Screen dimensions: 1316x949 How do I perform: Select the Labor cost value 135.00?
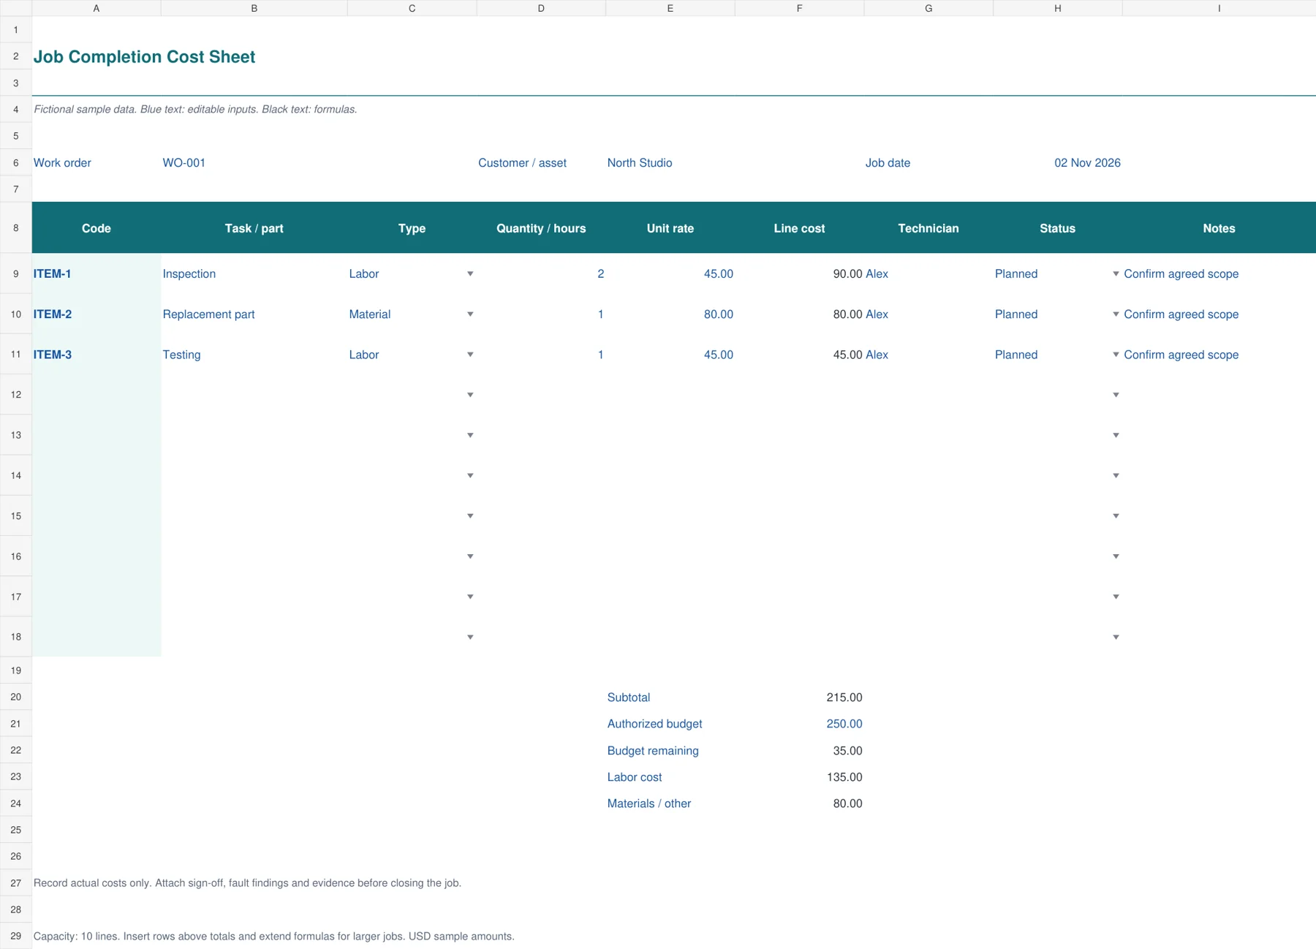799,777
